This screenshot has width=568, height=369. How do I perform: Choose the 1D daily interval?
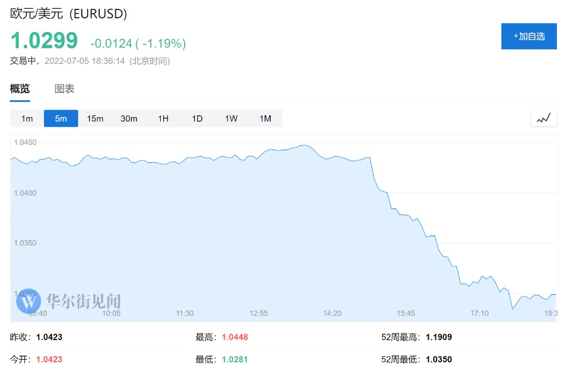pyautogui.click(x=197, y=119)
